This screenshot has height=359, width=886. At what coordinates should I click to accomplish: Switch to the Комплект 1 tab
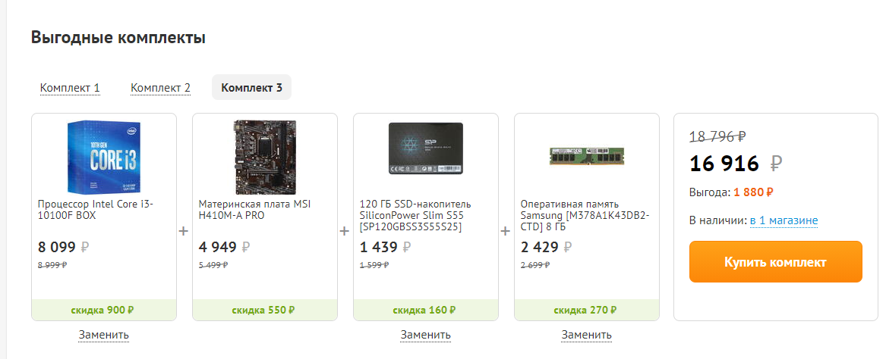click(70, 88)
